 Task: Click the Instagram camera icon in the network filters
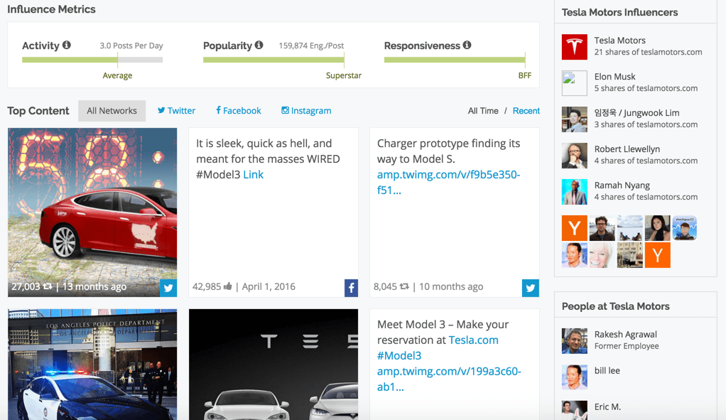coord(286,110)
